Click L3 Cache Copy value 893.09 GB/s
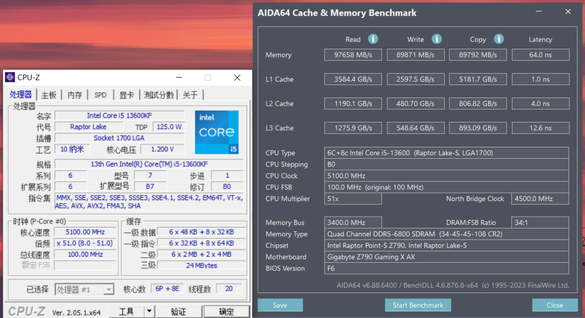Viewport: 585px width, 318px height. pos(478,128)
